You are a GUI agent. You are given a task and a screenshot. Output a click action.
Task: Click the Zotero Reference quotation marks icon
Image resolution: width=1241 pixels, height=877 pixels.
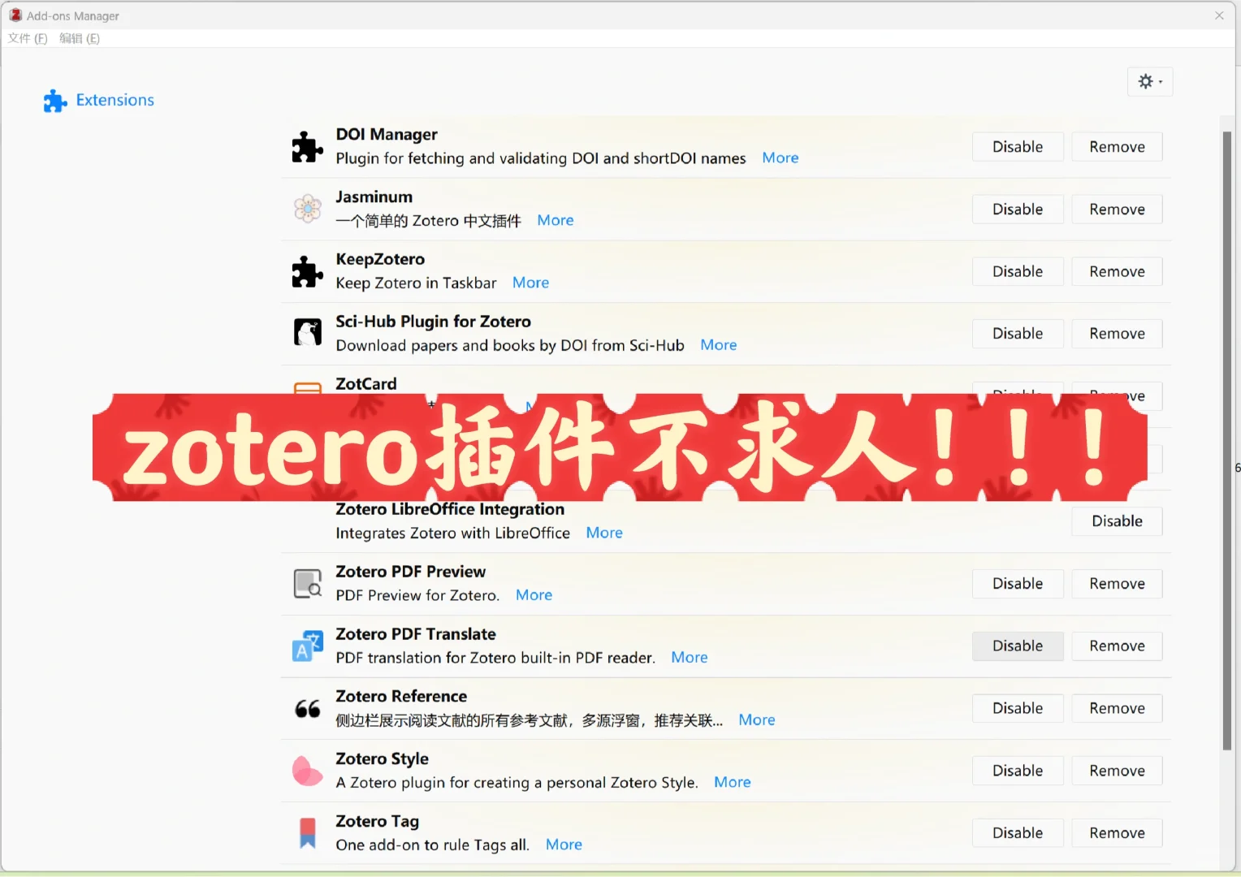(307, 708)
